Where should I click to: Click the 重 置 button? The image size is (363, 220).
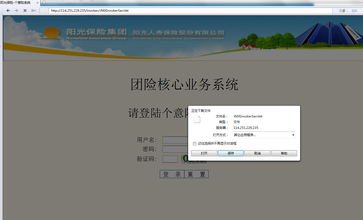(x=196, y=174)
